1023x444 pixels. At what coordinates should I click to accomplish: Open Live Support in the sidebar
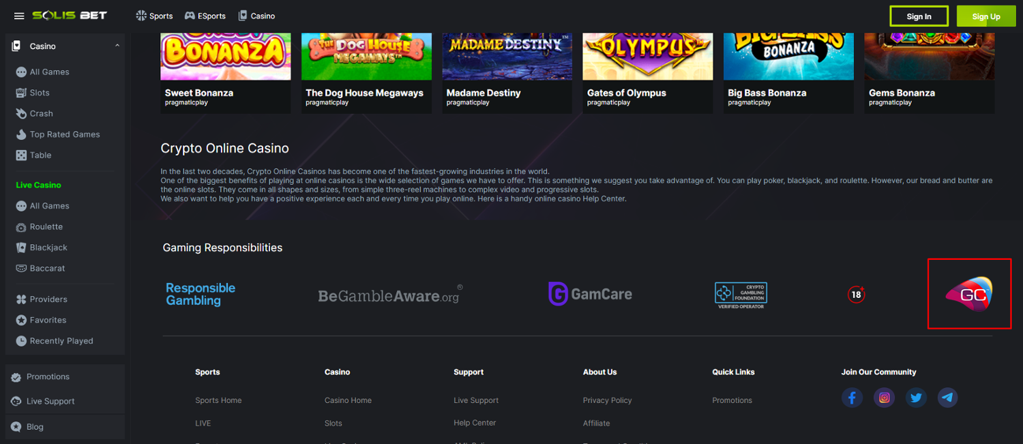pyautogui.click(x=50, y=401)
